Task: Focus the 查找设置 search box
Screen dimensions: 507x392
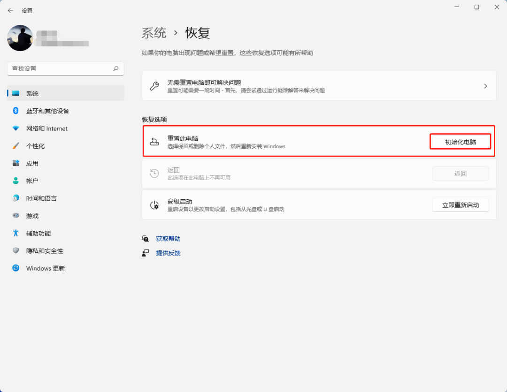Action: click(65, 68)
